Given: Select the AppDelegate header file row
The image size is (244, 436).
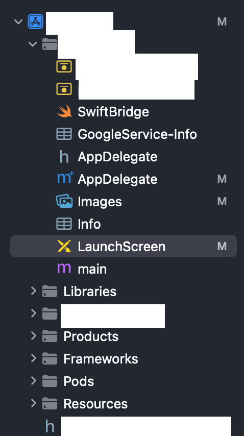Looking at the screenshot, I should 117,157.
